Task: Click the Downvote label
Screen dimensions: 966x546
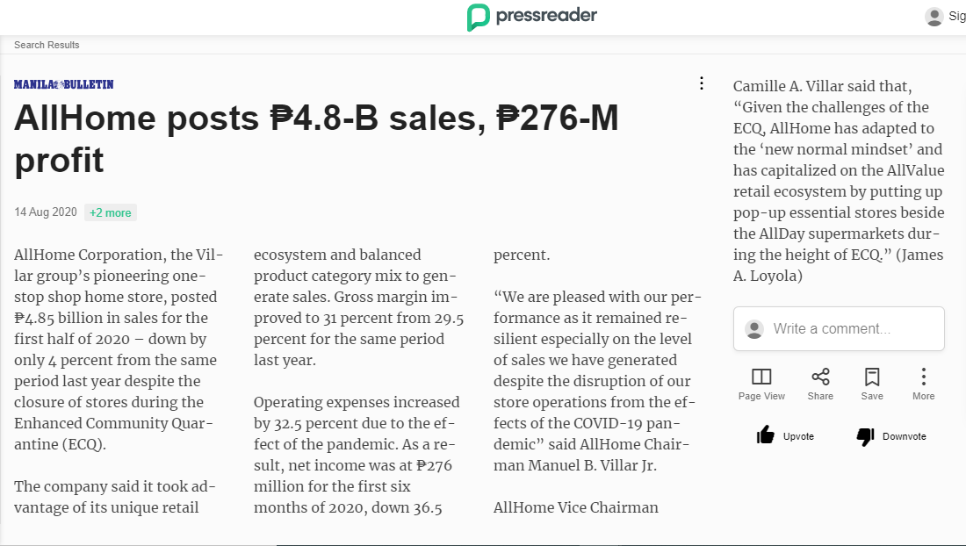Action: pyautogui.click(x=905, y=436)
